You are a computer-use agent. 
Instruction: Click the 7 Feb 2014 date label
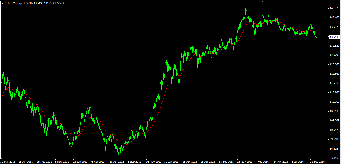pyautogui.click(x=262, y=162)
